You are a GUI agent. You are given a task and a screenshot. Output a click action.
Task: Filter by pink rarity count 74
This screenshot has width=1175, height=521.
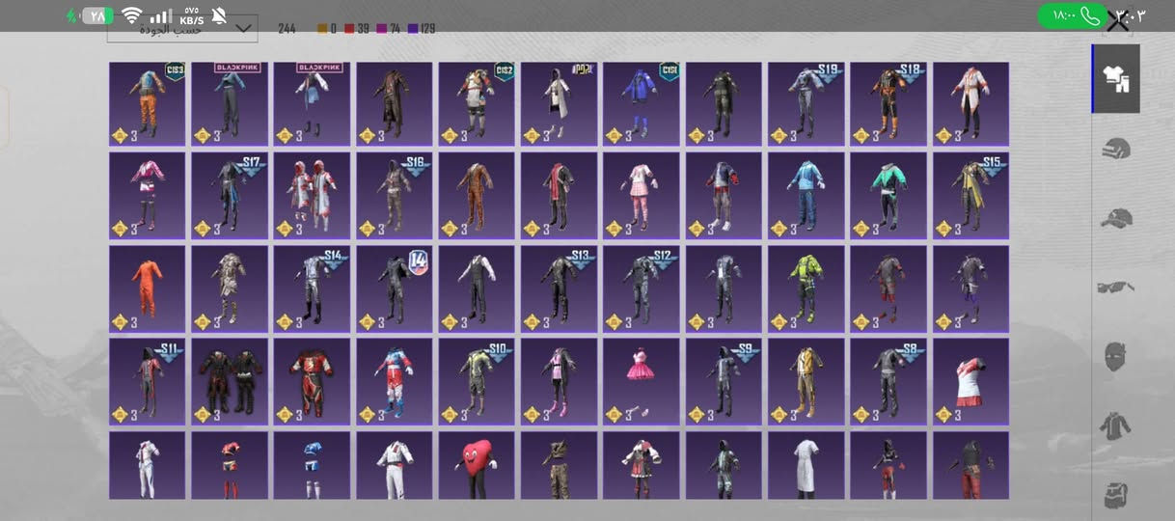389,29
